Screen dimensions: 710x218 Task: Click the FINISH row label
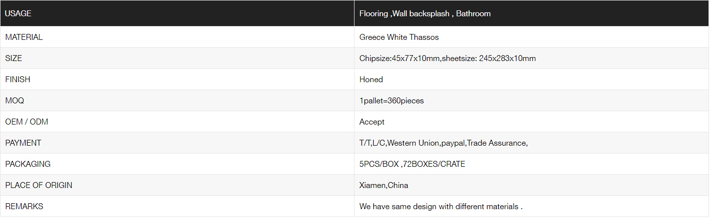pos(18,79)
